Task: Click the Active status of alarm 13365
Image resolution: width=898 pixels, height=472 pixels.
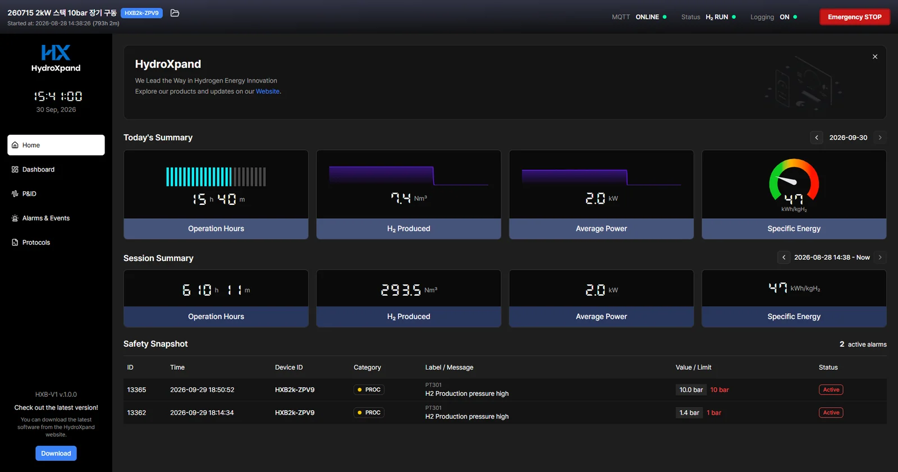Action: (x=831, y=389)
